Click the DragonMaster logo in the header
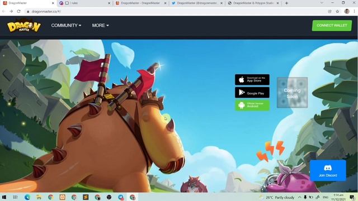The width and height of the screenshot is (358, 201). click(x=24, y=26)
